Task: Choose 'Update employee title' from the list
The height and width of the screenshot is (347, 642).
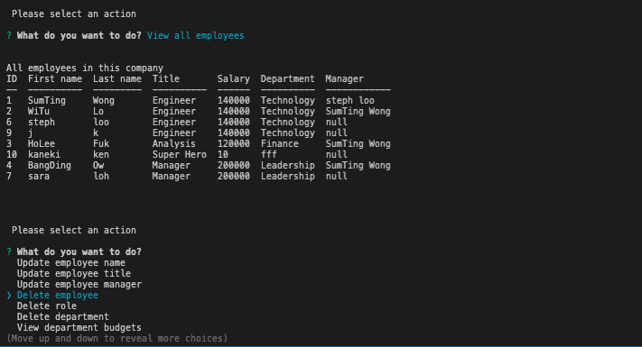Action: click(74, 273)
